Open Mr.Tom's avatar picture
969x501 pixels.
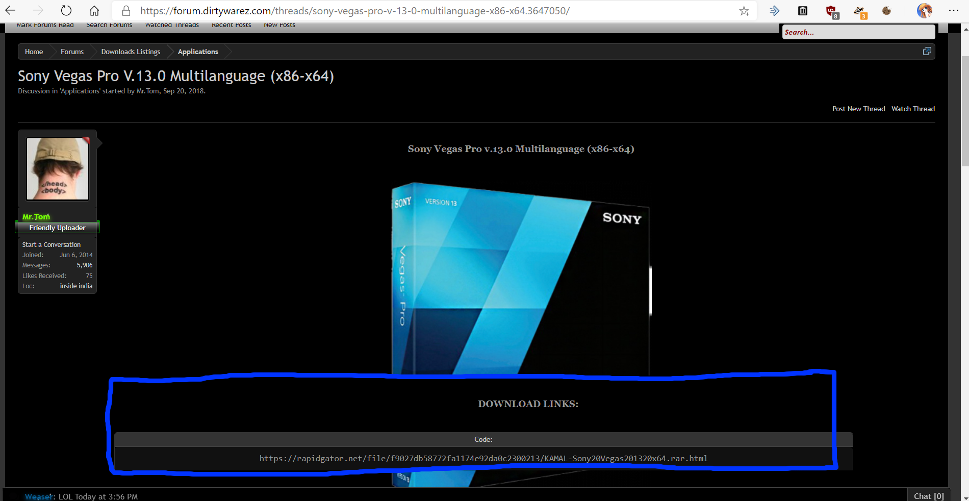pos(58,169)
